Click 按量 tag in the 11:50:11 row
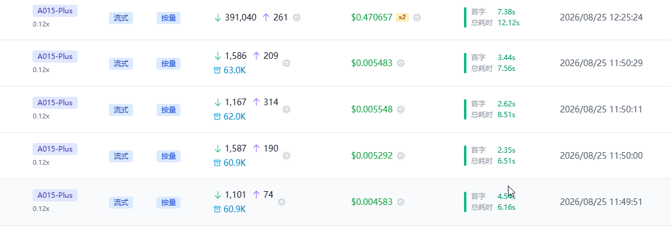This screenshot has width=671, height=226. pyautogui.click(x=169, y=110)
